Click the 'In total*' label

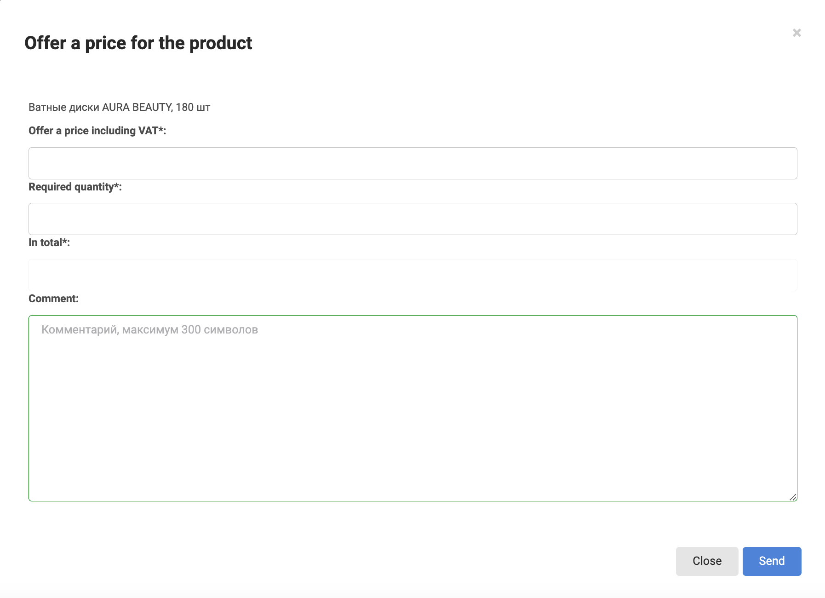49,242
